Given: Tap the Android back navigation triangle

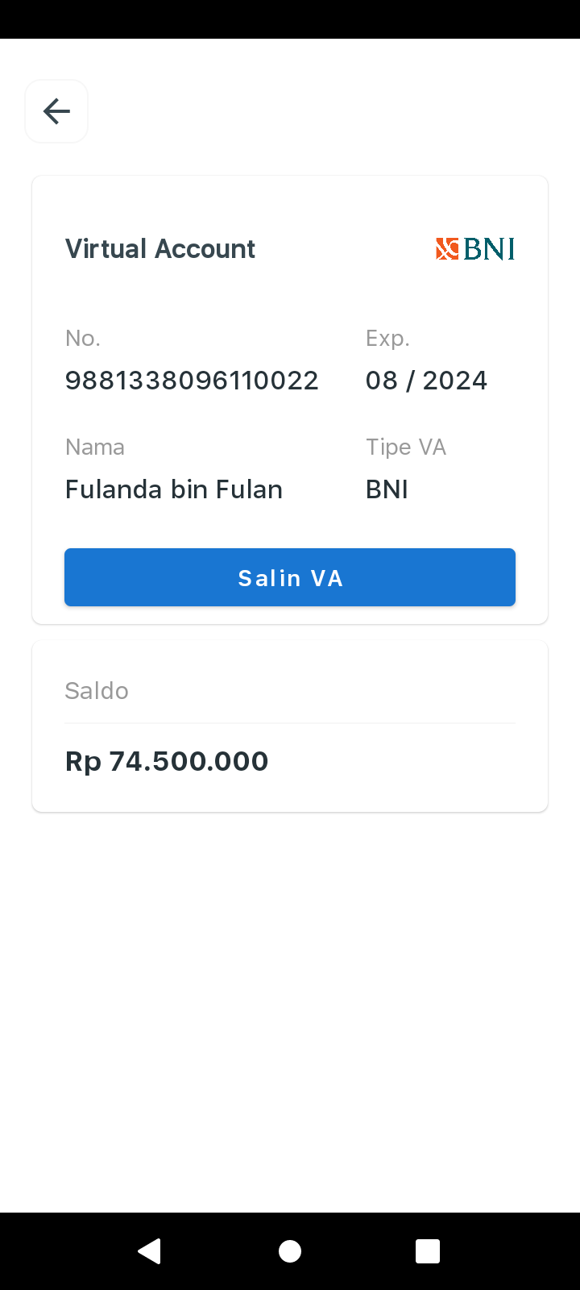Looking at the screenshot, I should coord(150,1251).
